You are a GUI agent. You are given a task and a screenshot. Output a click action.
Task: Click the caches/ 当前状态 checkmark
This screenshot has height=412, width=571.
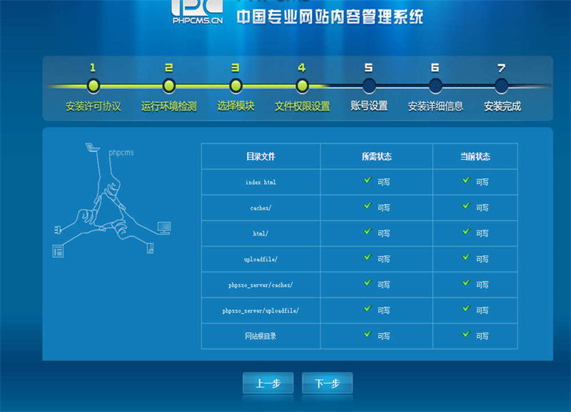(x=466, y=206)
